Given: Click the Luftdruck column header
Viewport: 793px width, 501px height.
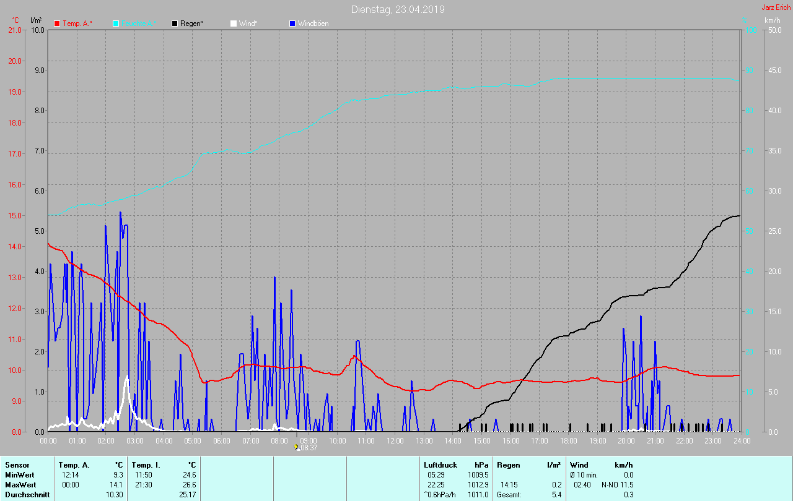Looking at the screenshot, I should coord(440,465).
